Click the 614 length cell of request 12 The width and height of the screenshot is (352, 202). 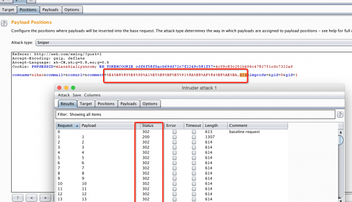208,194
